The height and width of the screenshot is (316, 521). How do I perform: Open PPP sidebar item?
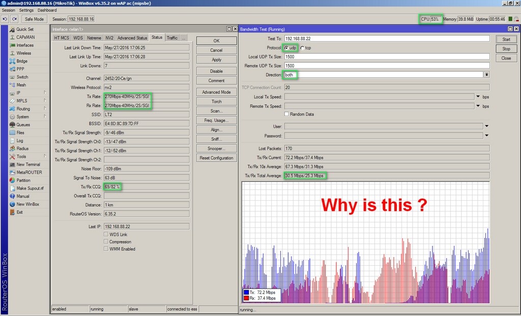pyautogui.click(x=20, y=69)
